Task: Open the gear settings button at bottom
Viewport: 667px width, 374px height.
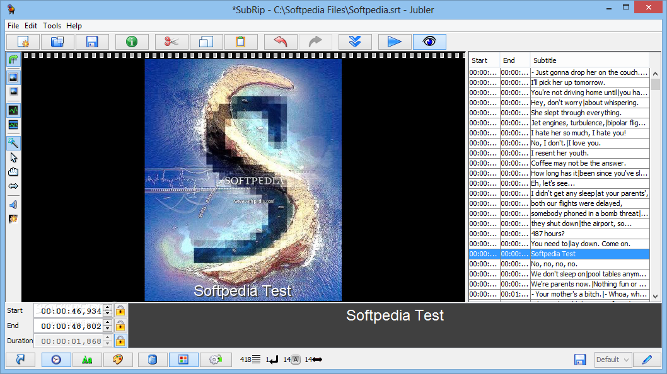Action: (x=216, y=360)
